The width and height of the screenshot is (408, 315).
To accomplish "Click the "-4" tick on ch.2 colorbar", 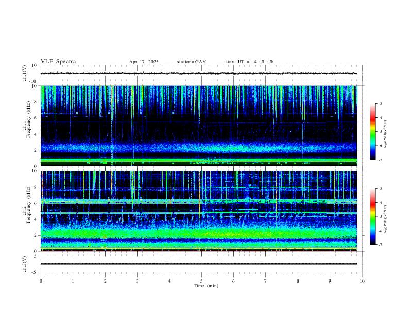I will pos(380,203).
